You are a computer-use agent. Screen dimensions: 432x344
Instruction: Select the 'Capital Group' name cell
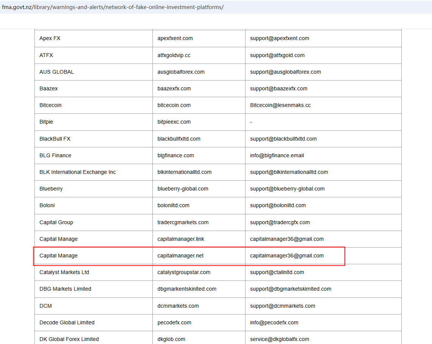tap(94, 223)
